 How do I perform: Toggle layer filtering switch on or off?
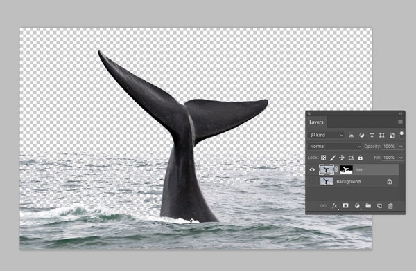401,134
